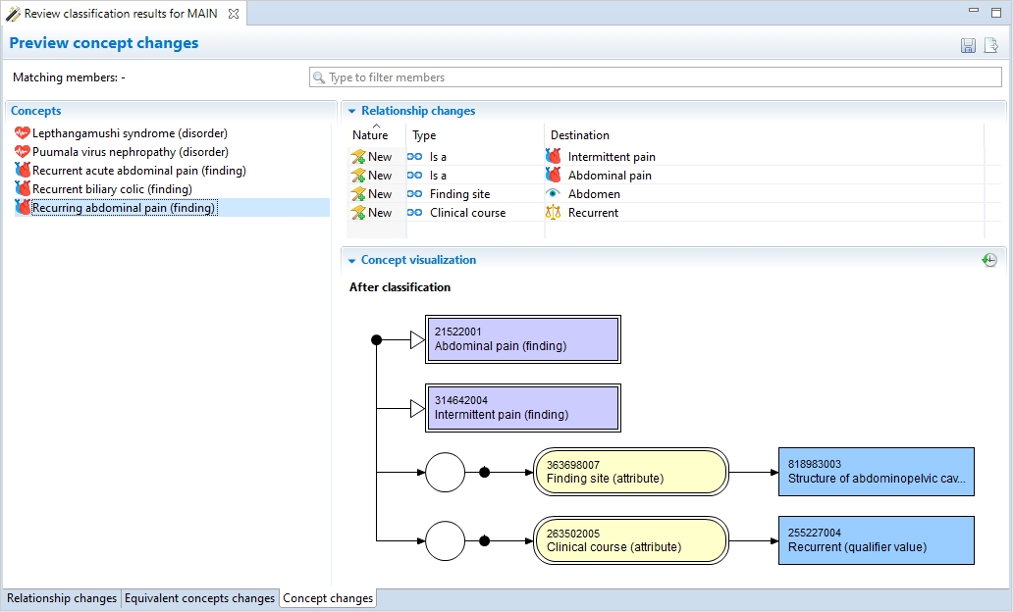Click the save changes floppy disk icon
Viewport: 1013px width, 612px height.
(968, 46)
